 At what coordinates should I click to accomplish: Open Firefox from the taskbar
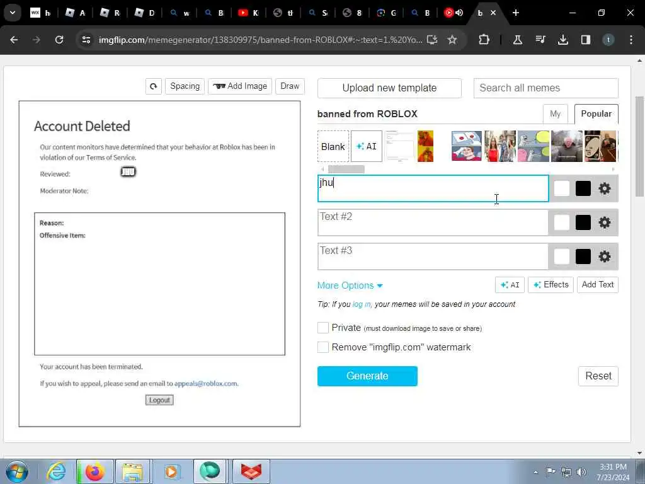point(94,471)
